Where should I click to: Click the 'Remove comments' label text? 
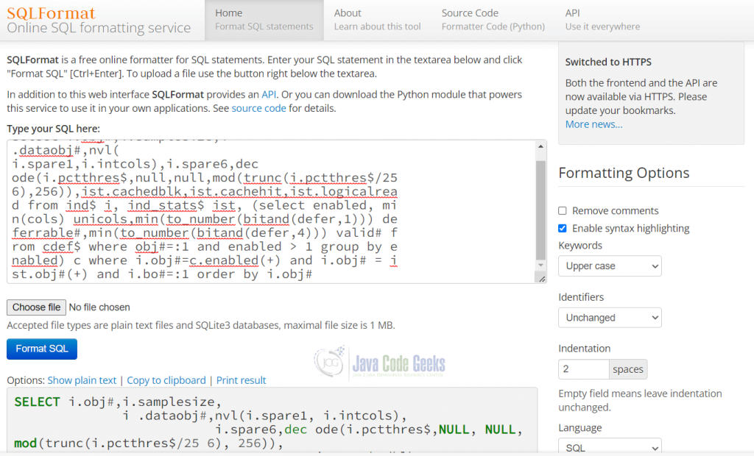pyautogui.click(x=615, y=211)
